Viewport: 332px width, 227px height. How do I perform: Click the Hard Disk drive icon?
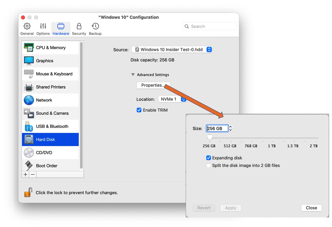29,139
